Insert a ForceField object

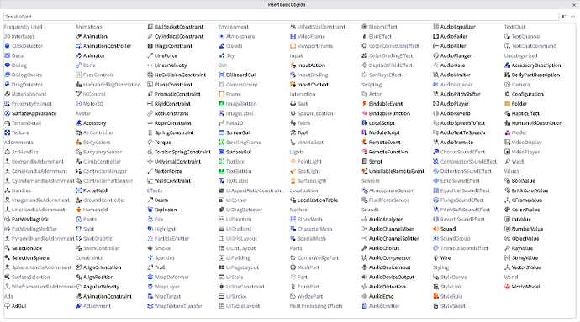tap(92, 190)
